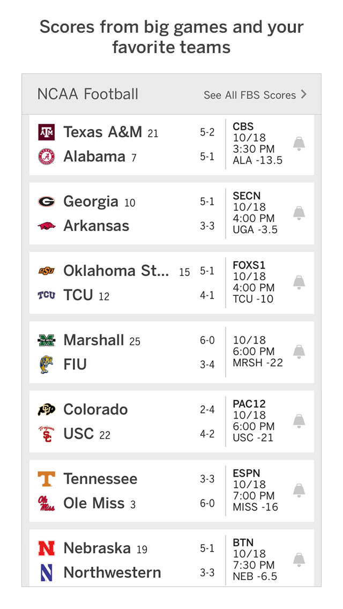
Task: Click the Nebraska N logo
Action: (x=47, y=548)
